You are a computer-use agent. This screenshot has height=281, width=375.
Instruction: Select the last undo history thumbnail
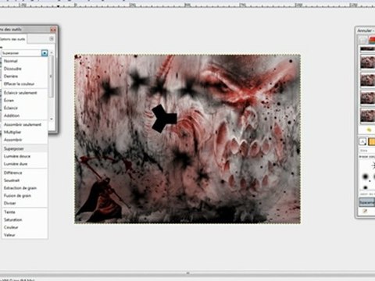[x=367, y=116]
